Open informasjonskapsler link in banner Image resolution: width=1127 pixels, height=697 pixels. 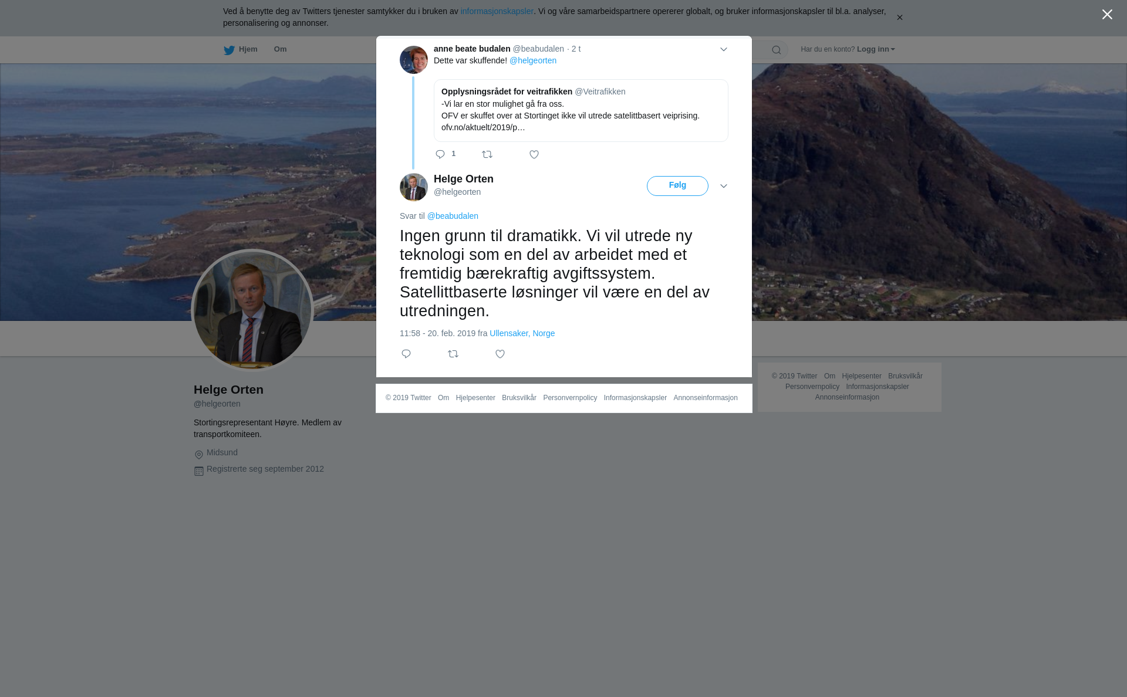click(497, 11)
